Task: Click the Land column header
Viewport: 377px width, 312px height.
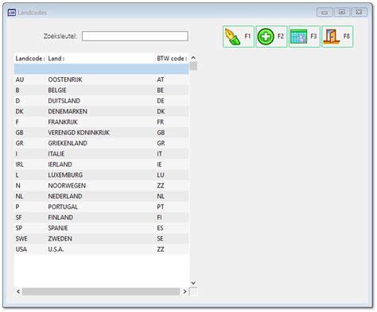Action: (x=56, y=59)
